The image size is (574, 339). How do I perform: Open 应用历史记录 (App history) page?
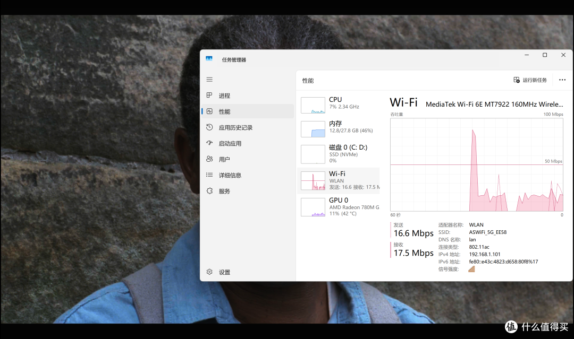[x=248, y=127]
